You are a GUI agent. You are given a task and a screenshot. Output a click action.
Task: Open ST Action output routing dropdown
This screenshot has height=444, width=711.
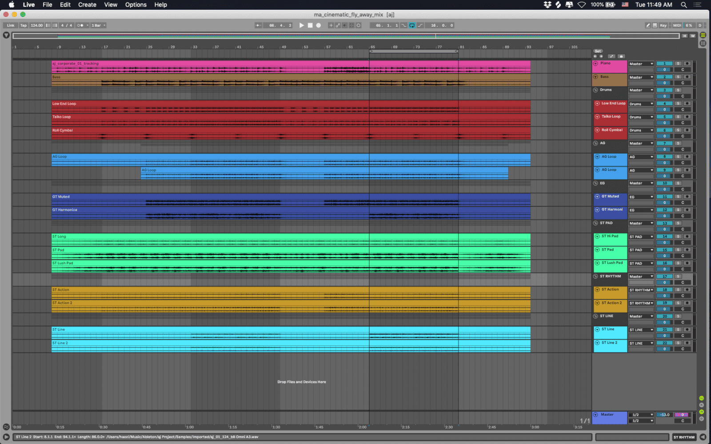[641, 290]
